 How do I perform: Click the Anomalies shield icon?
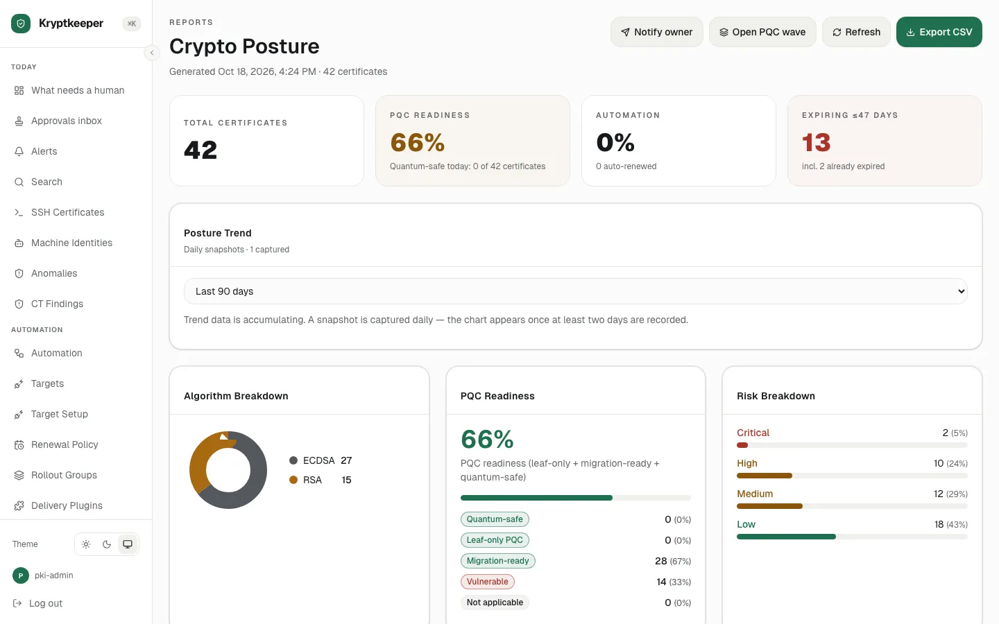19,273
